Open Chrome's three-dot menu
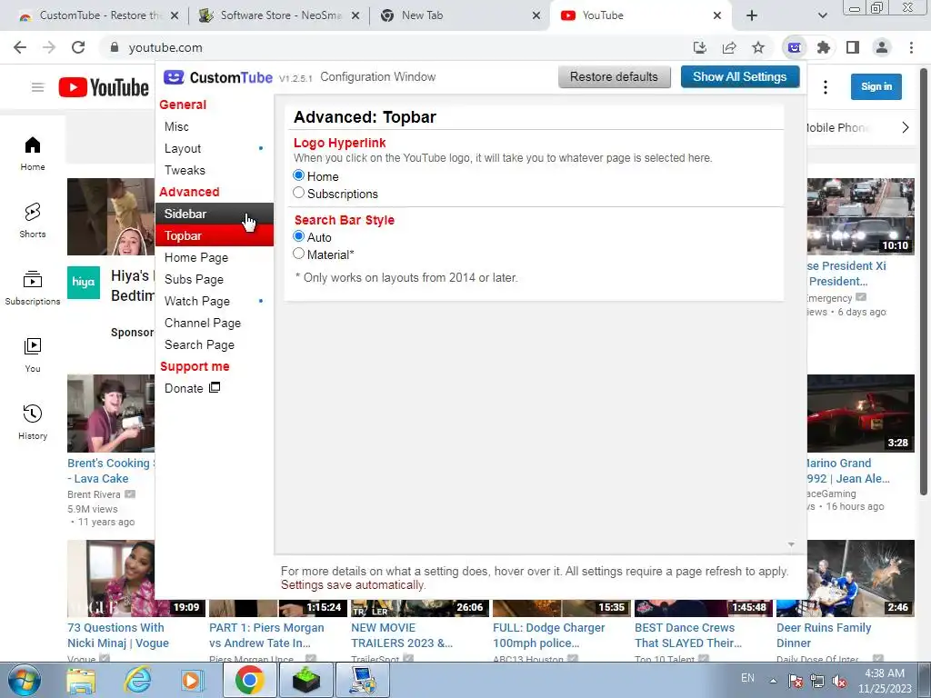 [x=911, y=47]
